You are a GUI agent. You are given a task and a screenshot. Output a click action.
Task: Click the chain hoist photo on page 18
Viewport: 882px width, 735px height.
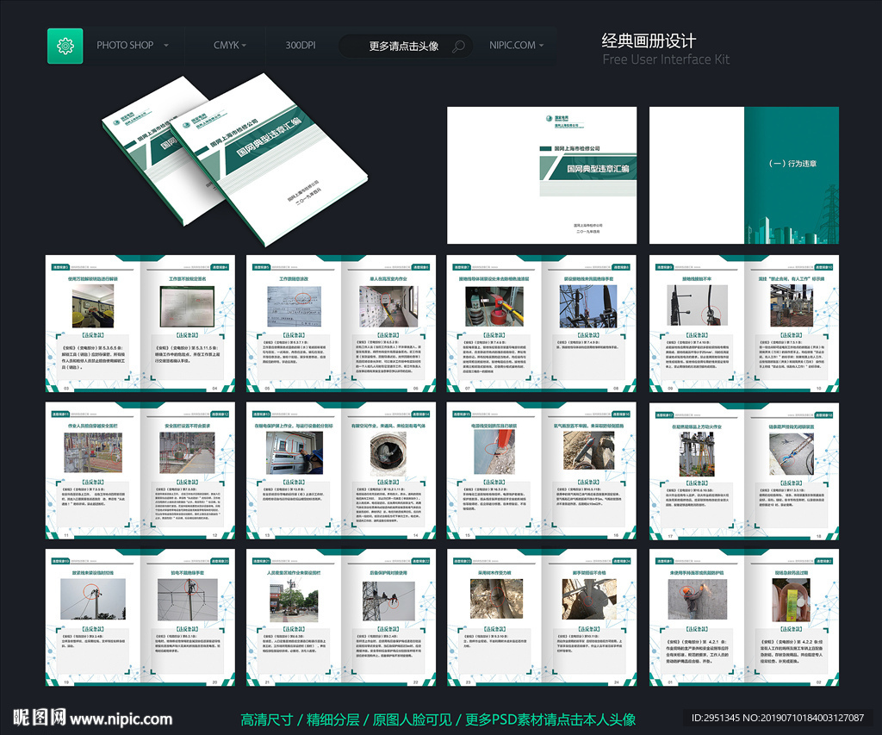click(792, 454)
